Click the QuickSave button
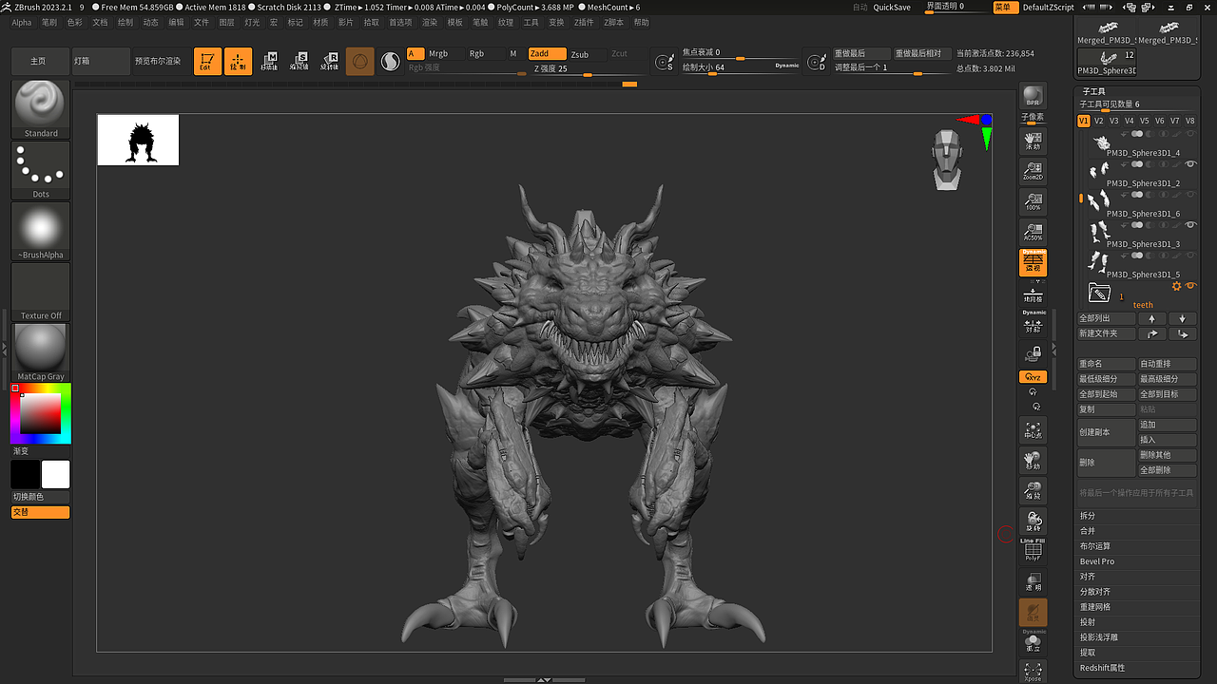Screen dimensions: 1217x684 pos(892,7)
